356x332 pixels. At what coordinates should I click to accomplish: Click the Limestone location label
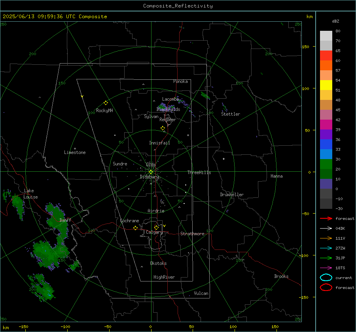point(75,152)
